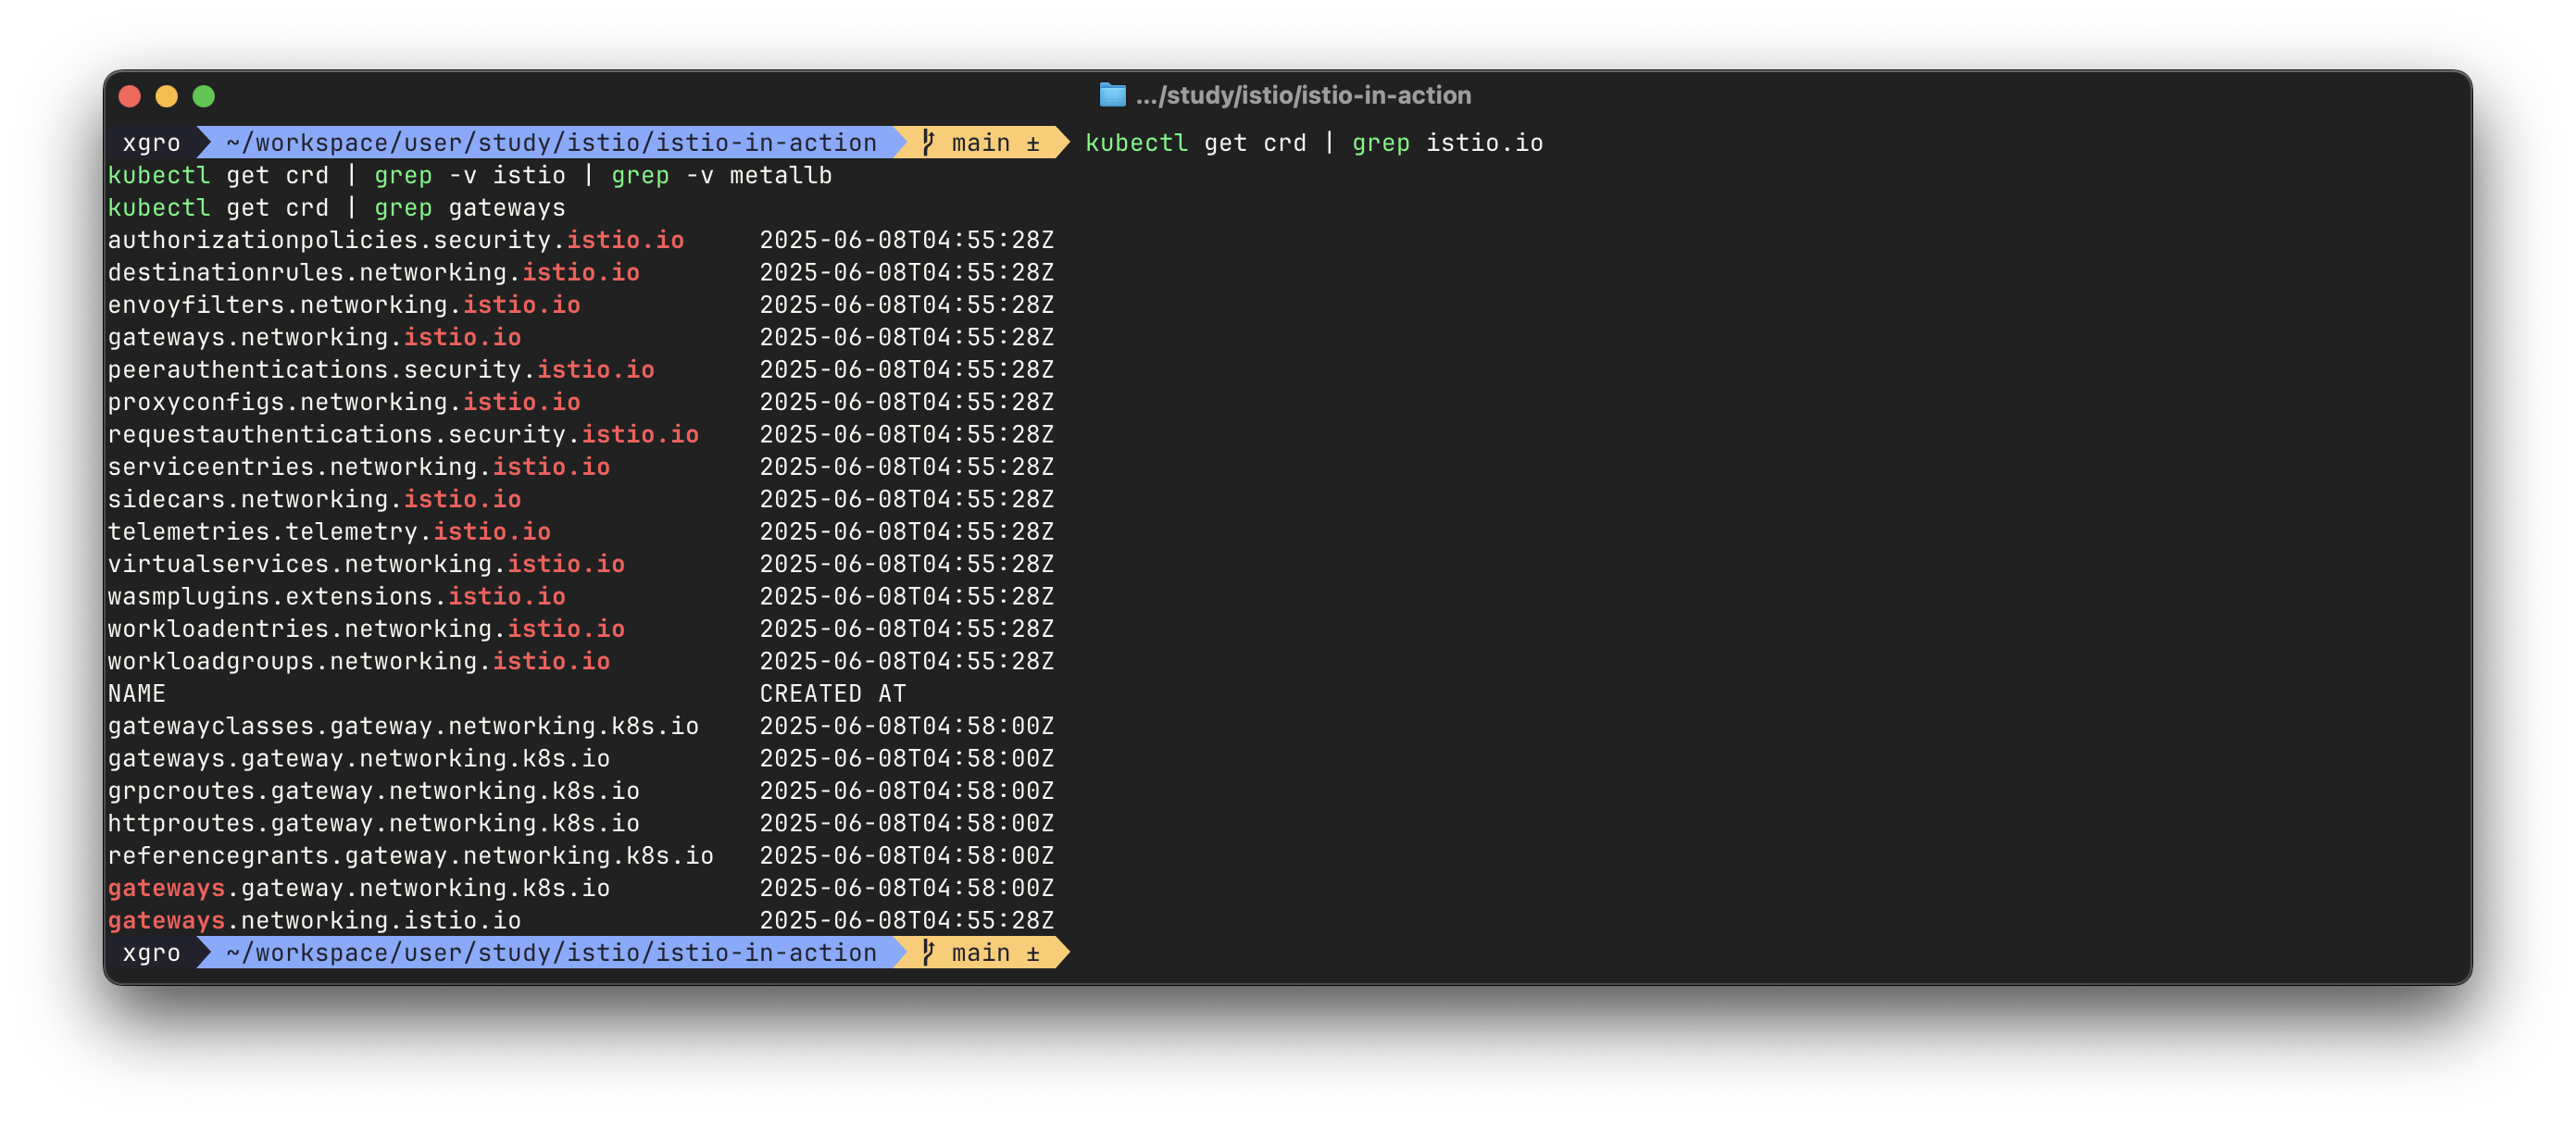Viewport: 2576px width, 1122px height.
Task: Click grpcroutes.gateway.networking.k8s.io row
Action: [581, 791]
